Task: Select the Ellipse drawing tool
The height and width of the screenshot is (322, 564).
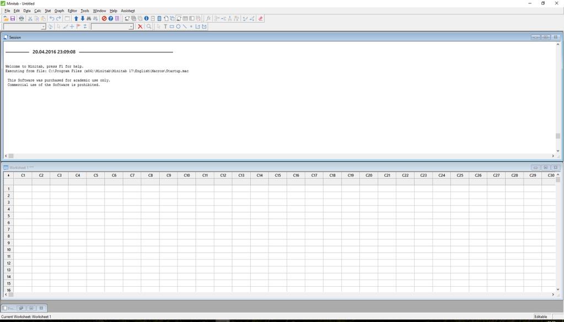Action: pos(178,26)
